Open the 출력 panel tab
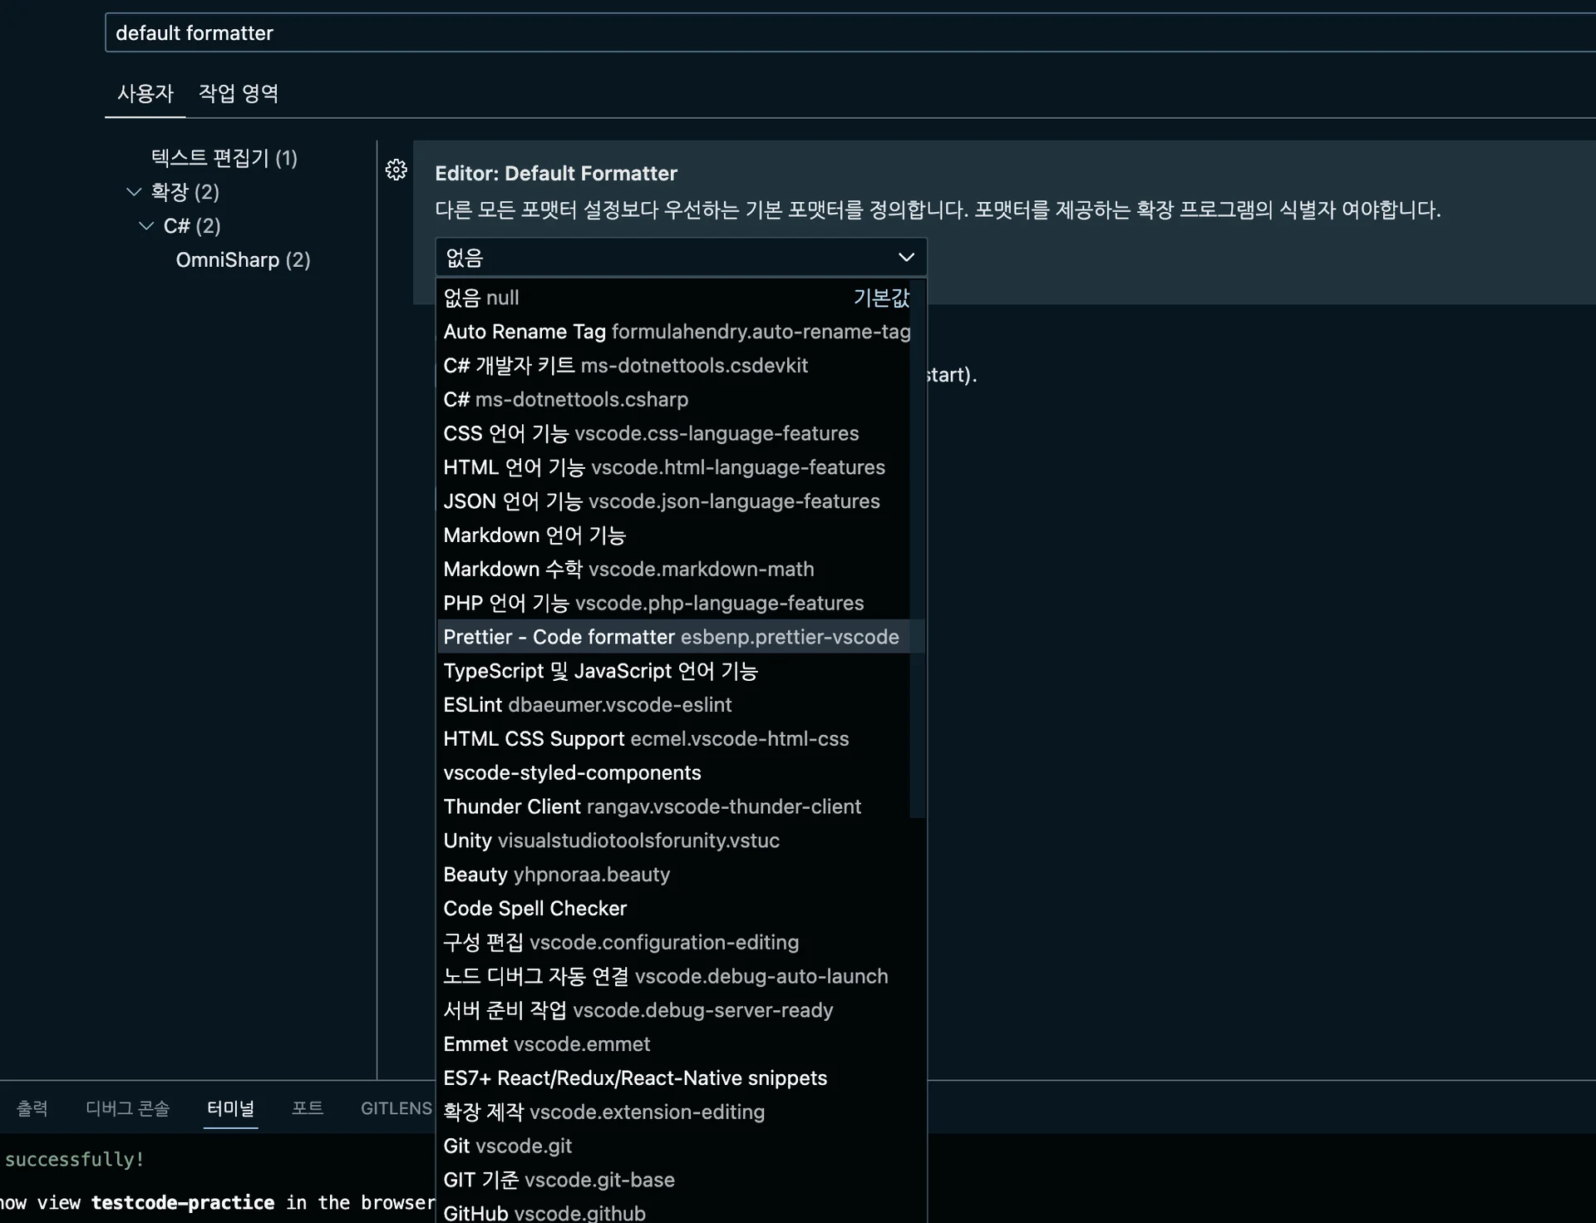The height and width of the screenshot is (1223, 1596). tap(32, 1108)
